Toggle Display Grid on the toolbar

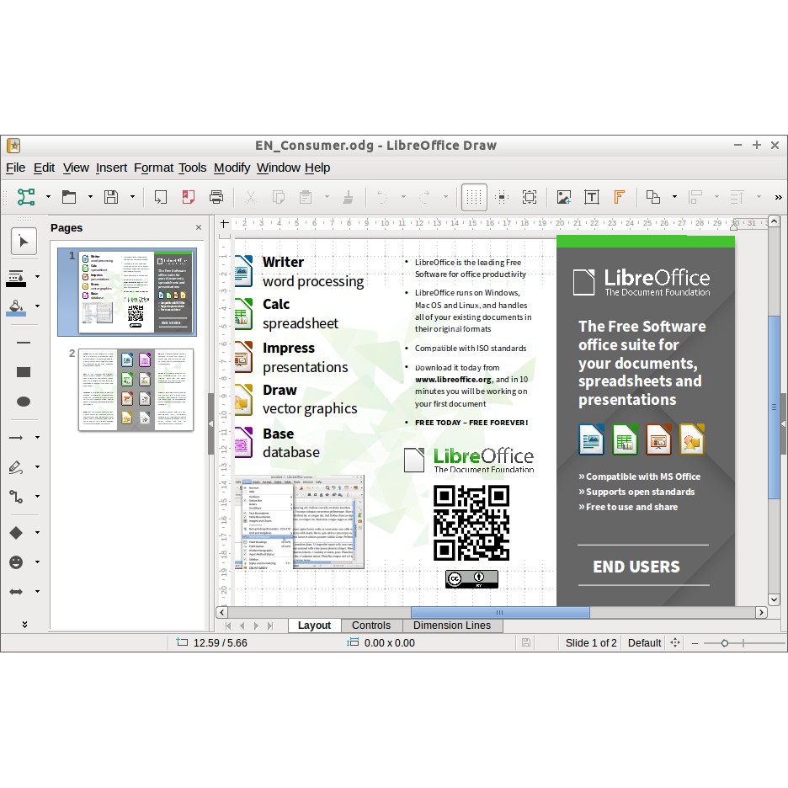(474, 197)
